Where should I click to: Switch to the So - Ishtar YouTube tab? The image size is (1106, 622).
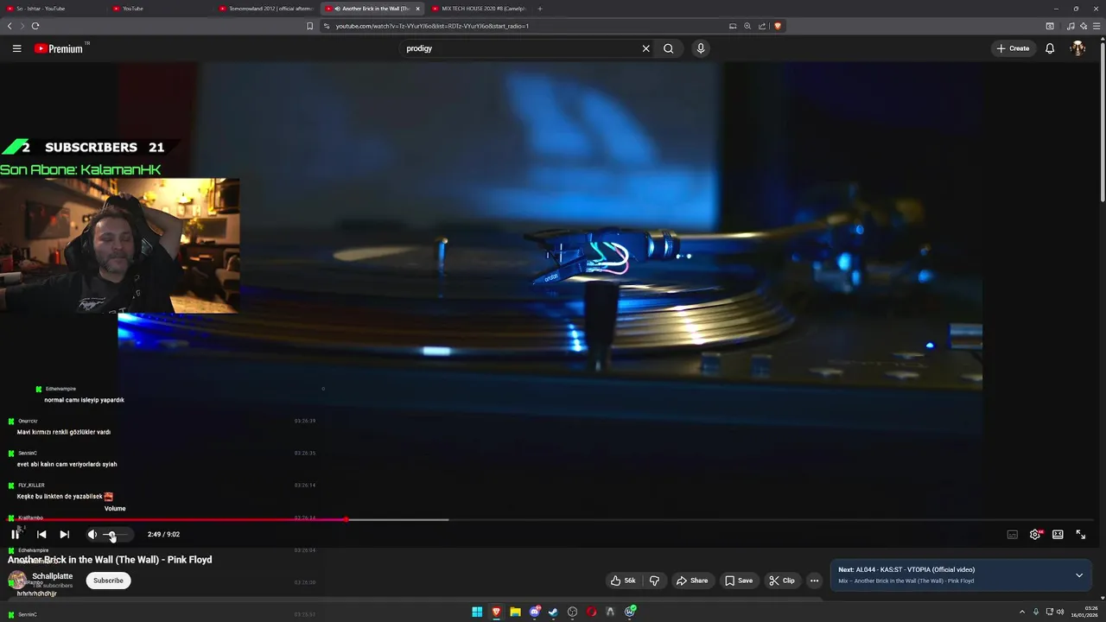(52, 9)
